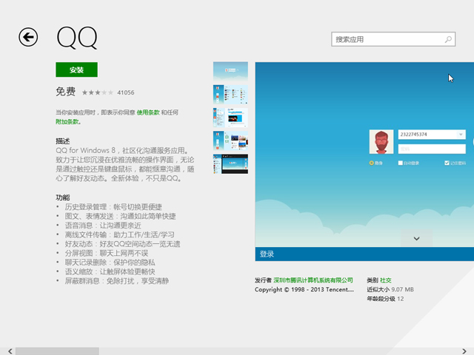
Task: Click the 近似大小 9.07 MB text
Action: pyautogui.click(x=390, y=289)
